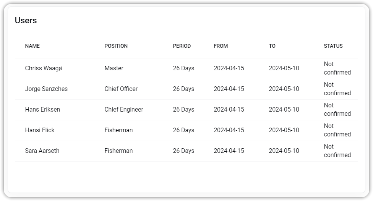
Task: Open the Chriss Waagø user row
Action: (x=186, y=68)
